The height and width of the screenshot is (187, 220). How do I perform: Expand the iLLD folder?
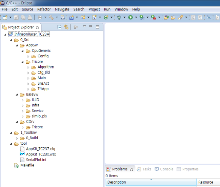tap(22, 100)
